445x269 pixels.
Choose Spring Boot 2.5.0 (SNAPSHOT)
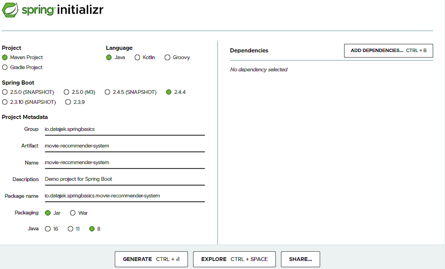5,92
